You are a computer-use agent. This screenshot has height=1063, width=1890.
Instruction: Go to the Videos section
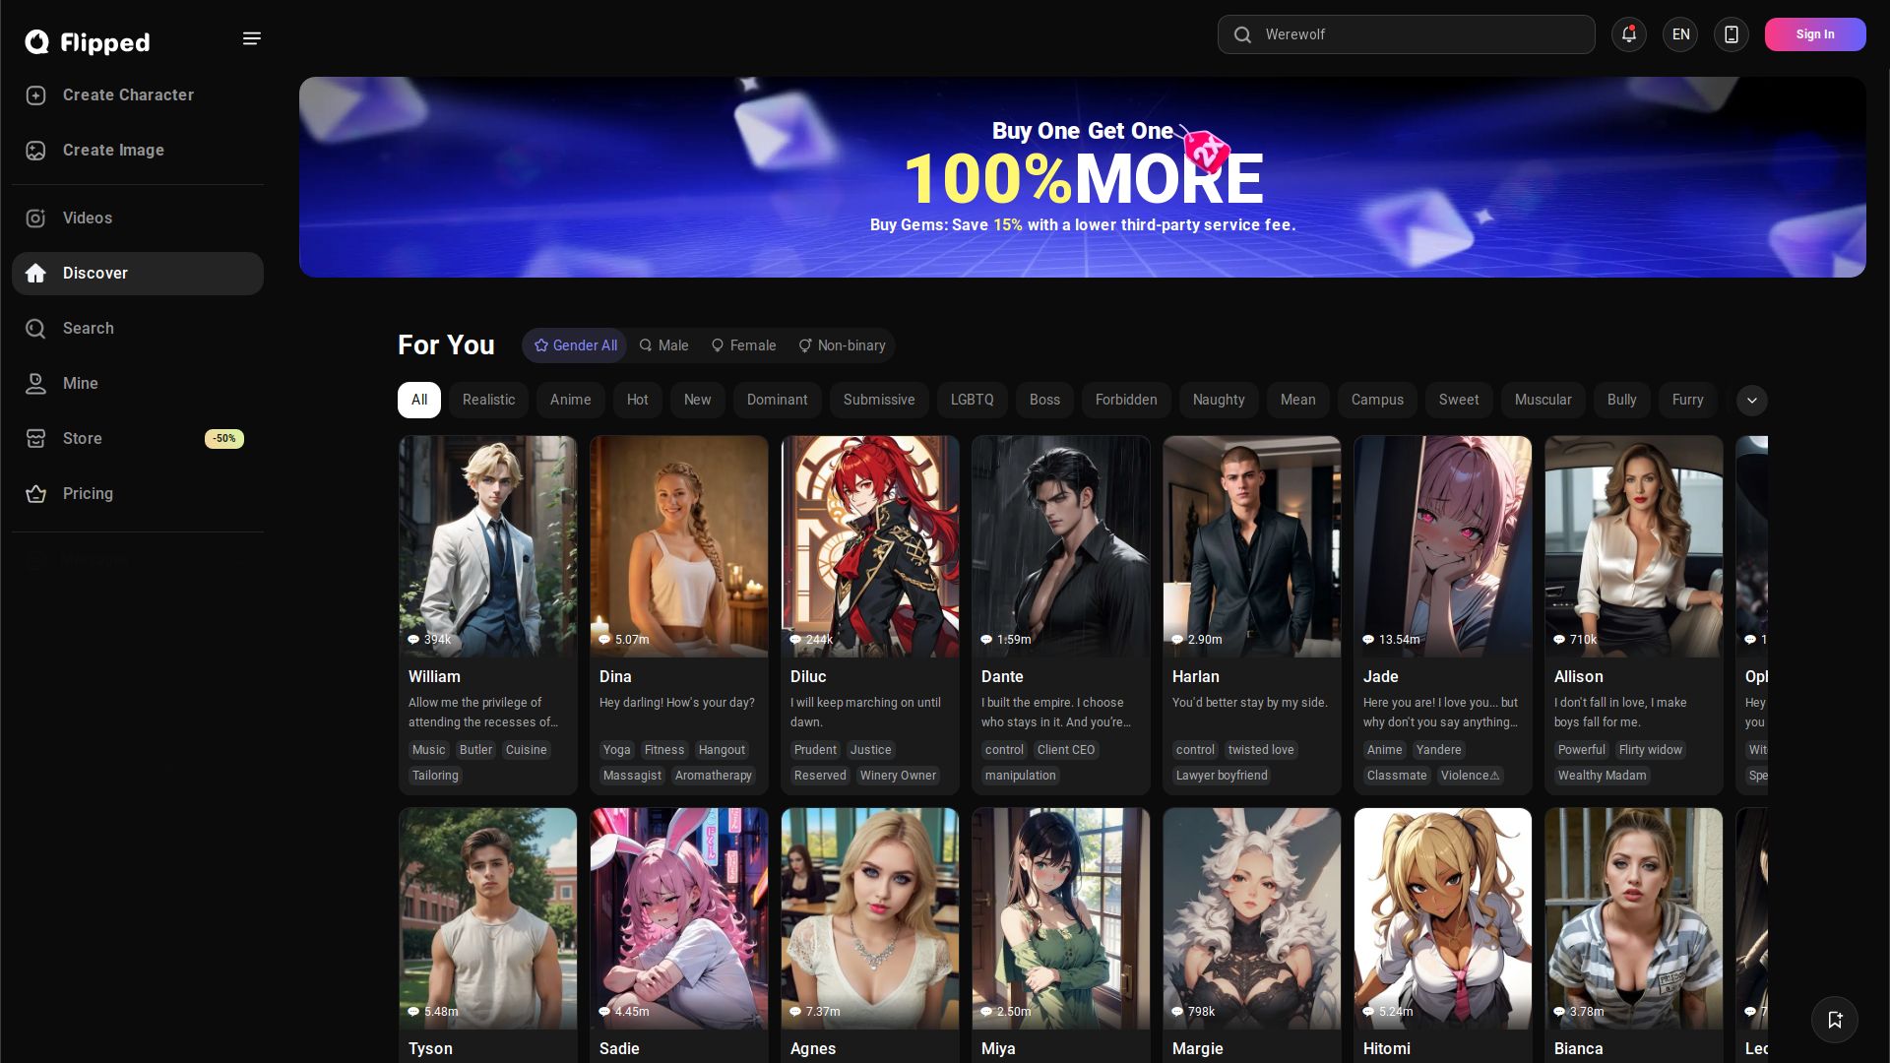pyautogui.click(x=87, y=219)
